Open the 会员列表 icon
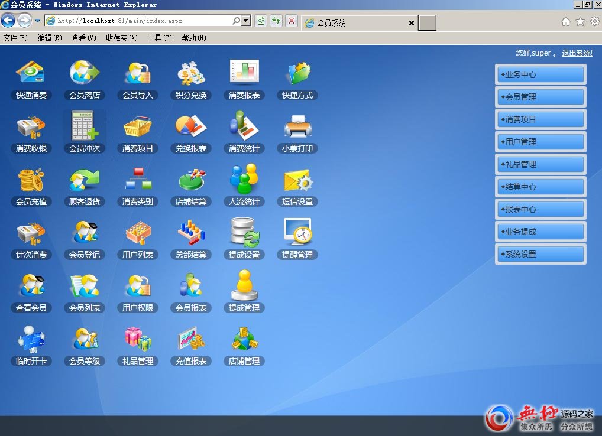Viewport: 602px width, 436px height. point(85,292)
